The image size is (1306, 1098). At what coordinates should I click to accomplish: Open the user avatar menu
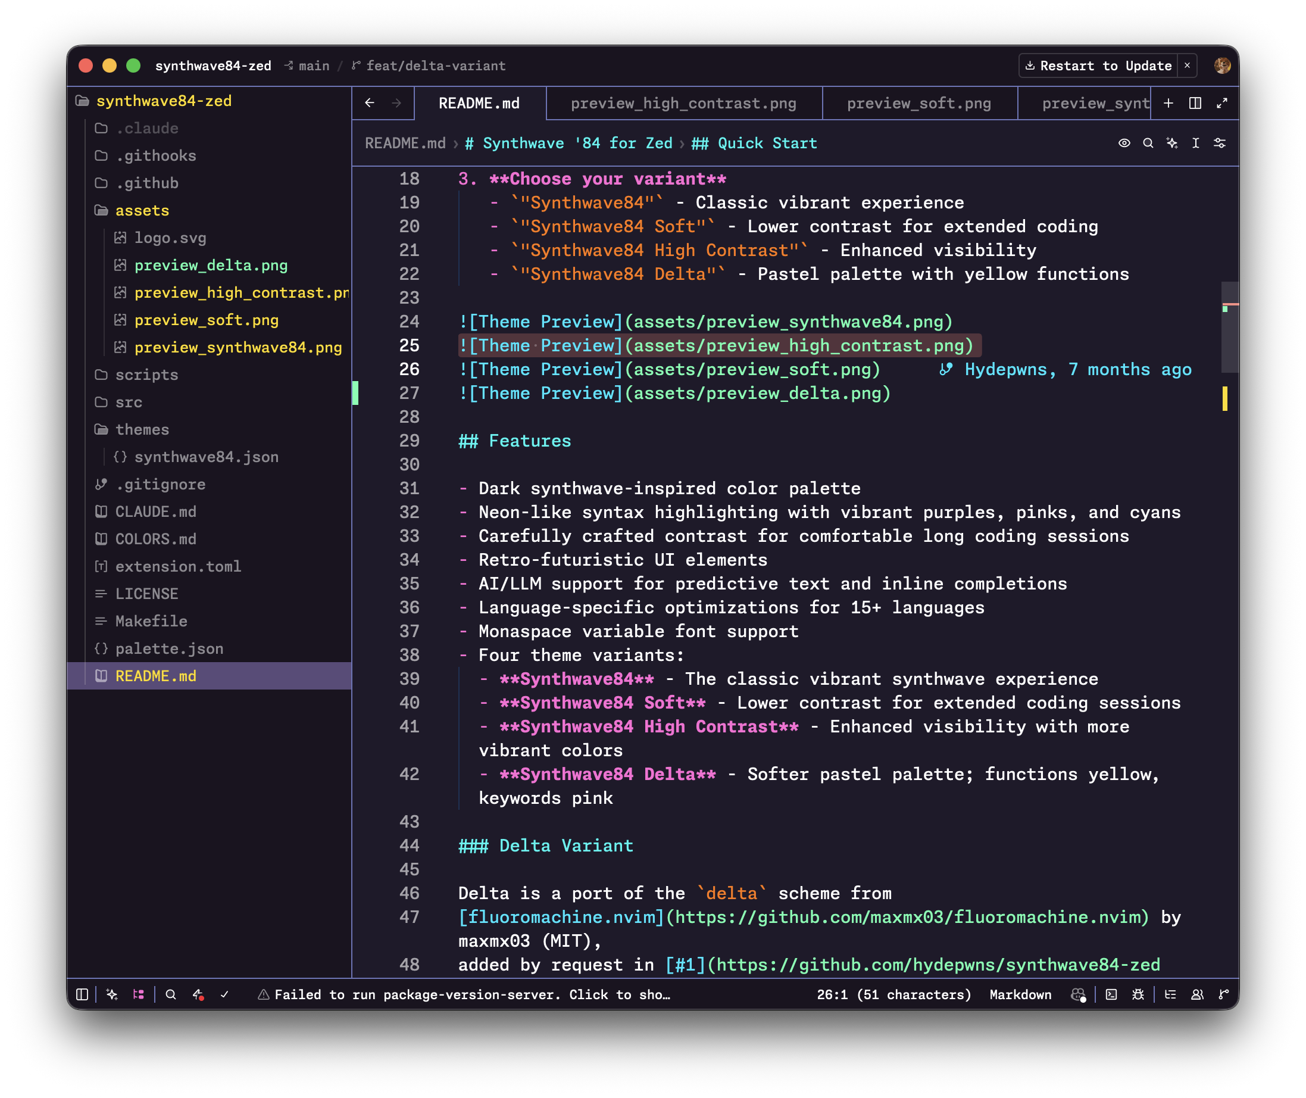coord(1222,65)
